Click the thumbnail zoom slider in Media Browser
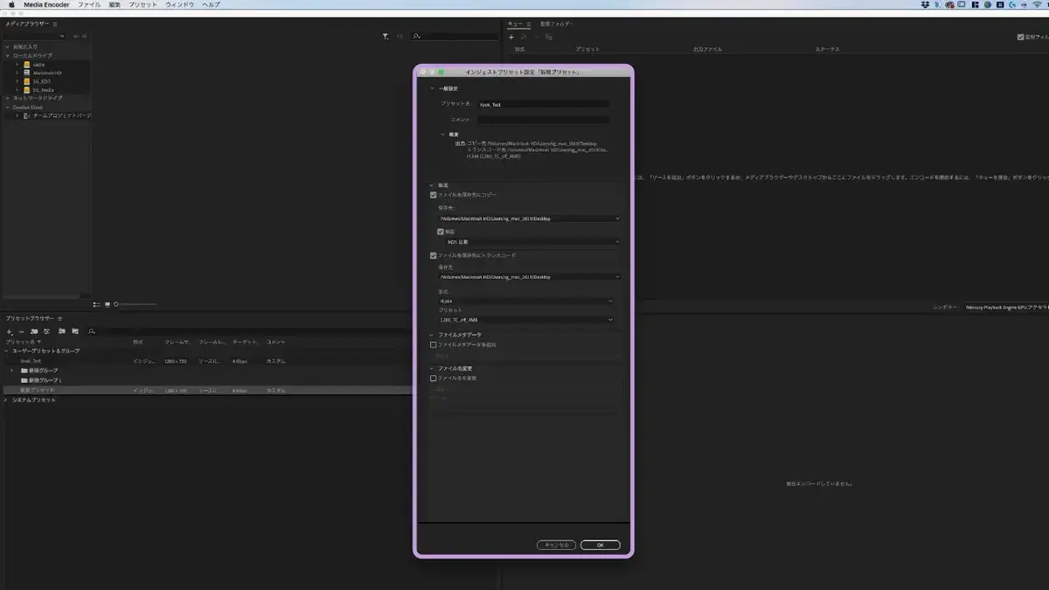Screen dimensions: 1049x590 (135, 304)
